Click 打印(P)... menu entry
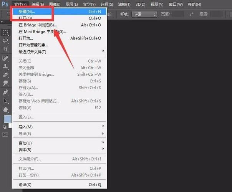Image resolution: width=232 pixels, height=192 pixels. coord(60,168)
